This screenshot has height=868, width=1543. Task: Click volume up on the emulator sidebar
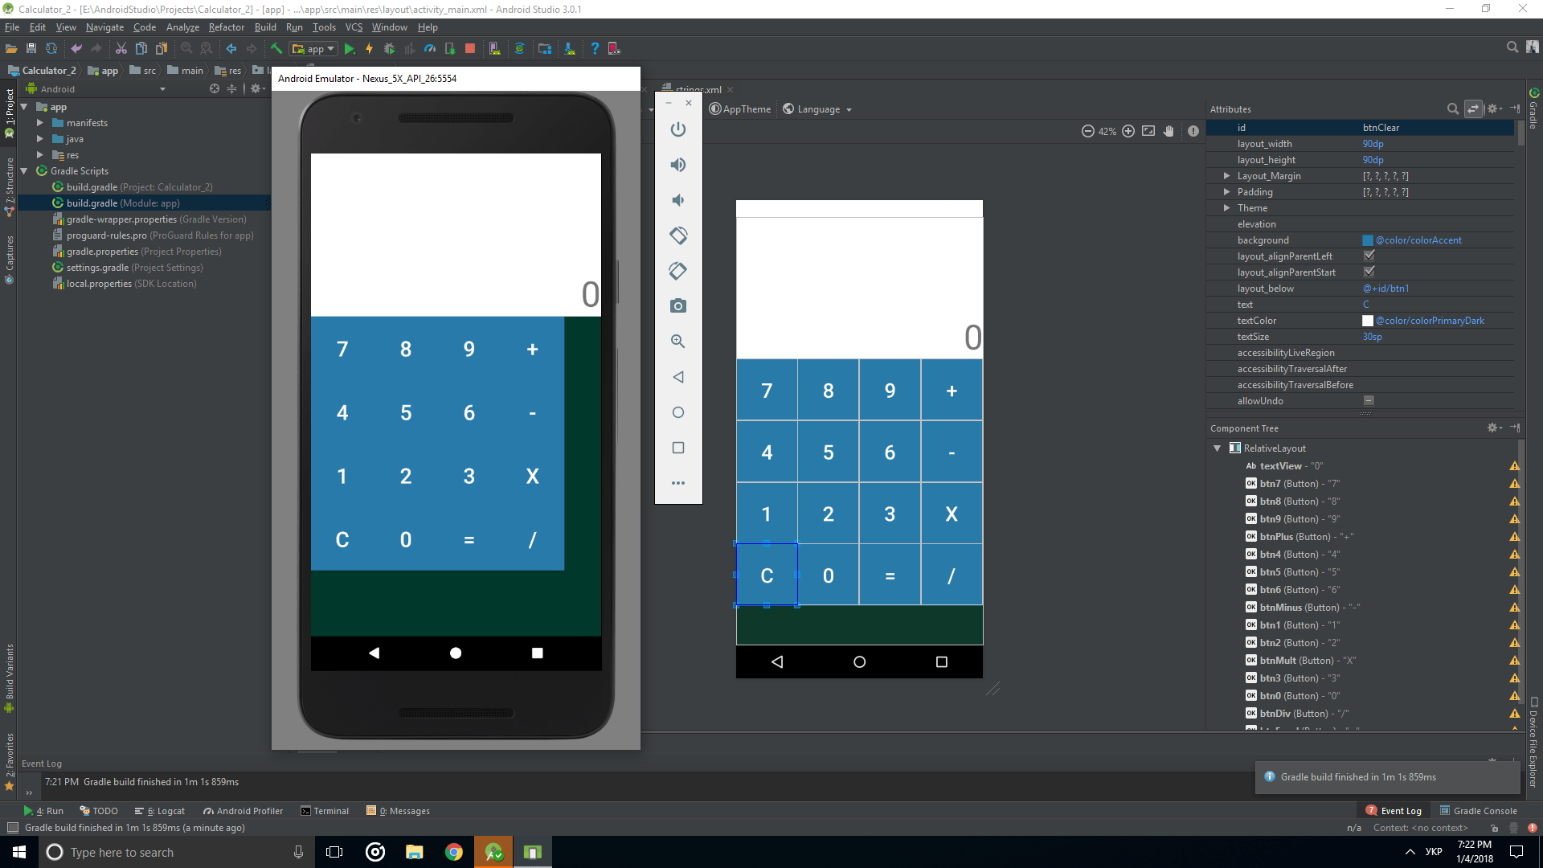pos(678,164)
